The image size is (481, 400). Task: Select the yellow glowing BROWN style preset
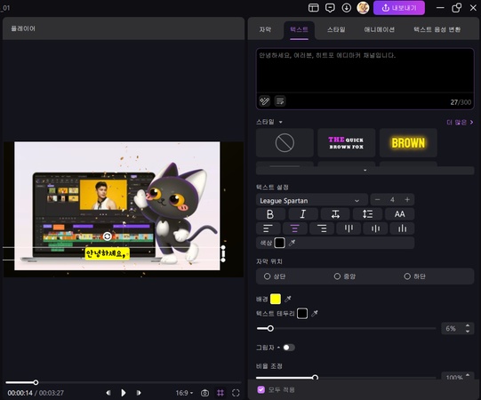point(408,142)
